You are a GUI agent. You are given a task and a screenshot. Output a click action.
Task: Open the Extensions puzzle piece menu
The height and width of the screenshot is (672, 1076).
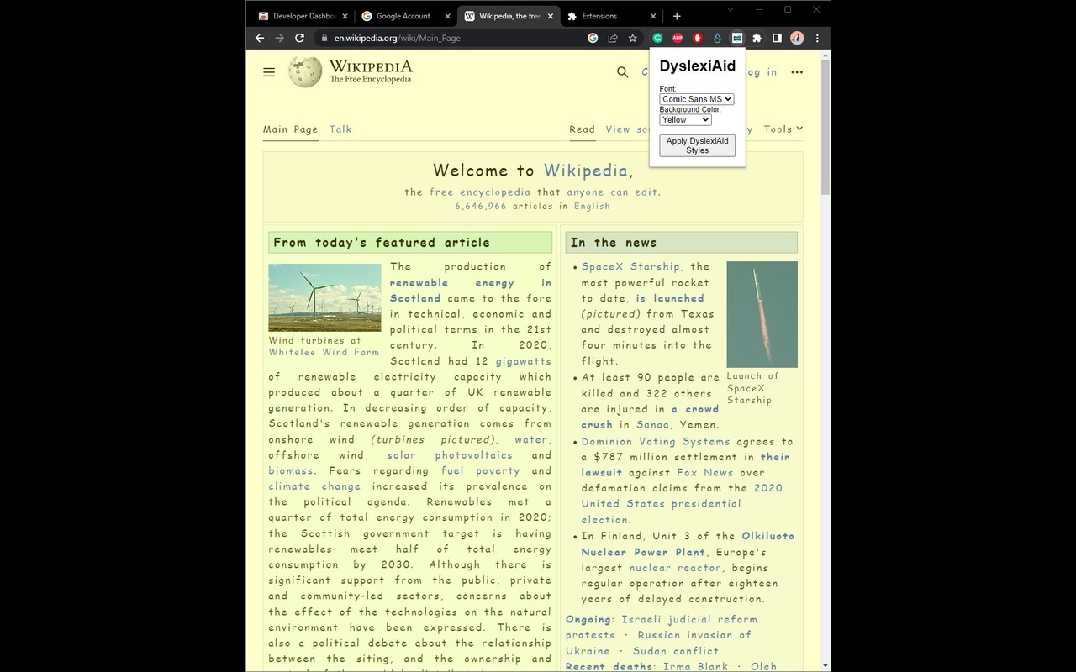(757, 38)
